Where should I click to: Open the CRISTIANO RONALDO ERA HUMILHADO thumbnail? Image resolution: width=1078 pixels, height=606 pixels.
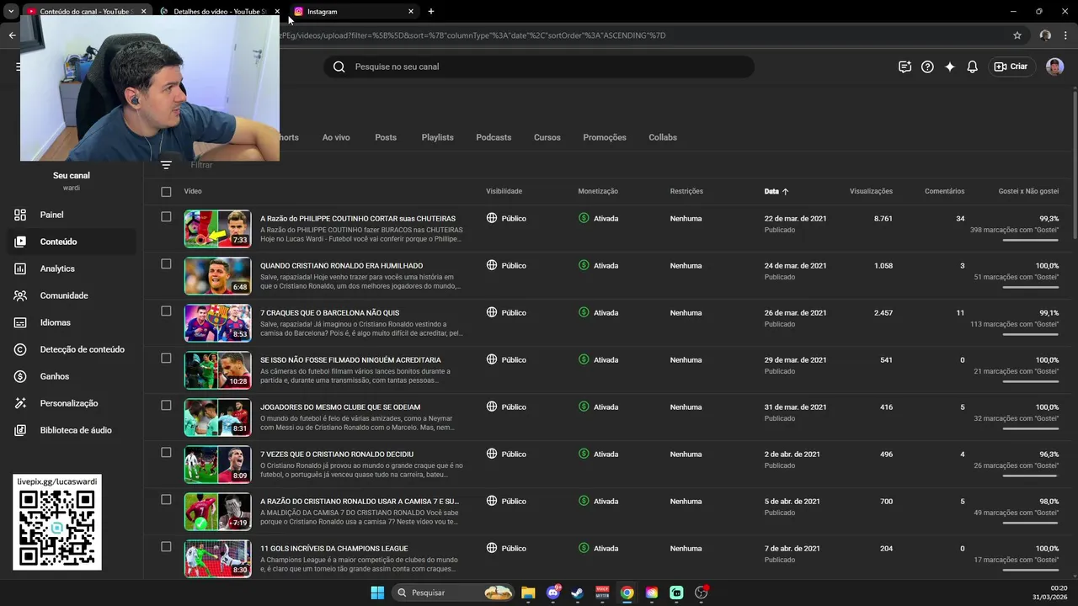click(217, 276)
